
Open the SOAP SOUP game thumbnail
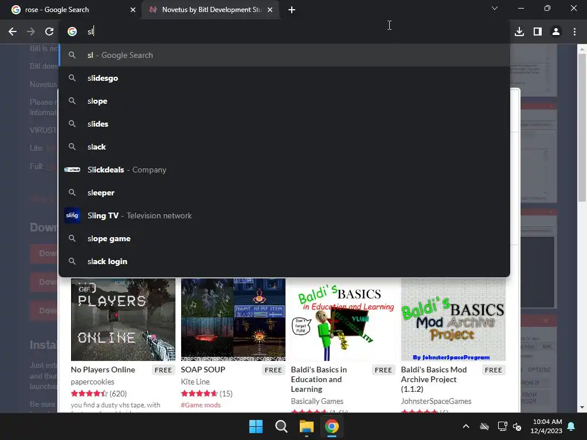coord(233,320)
